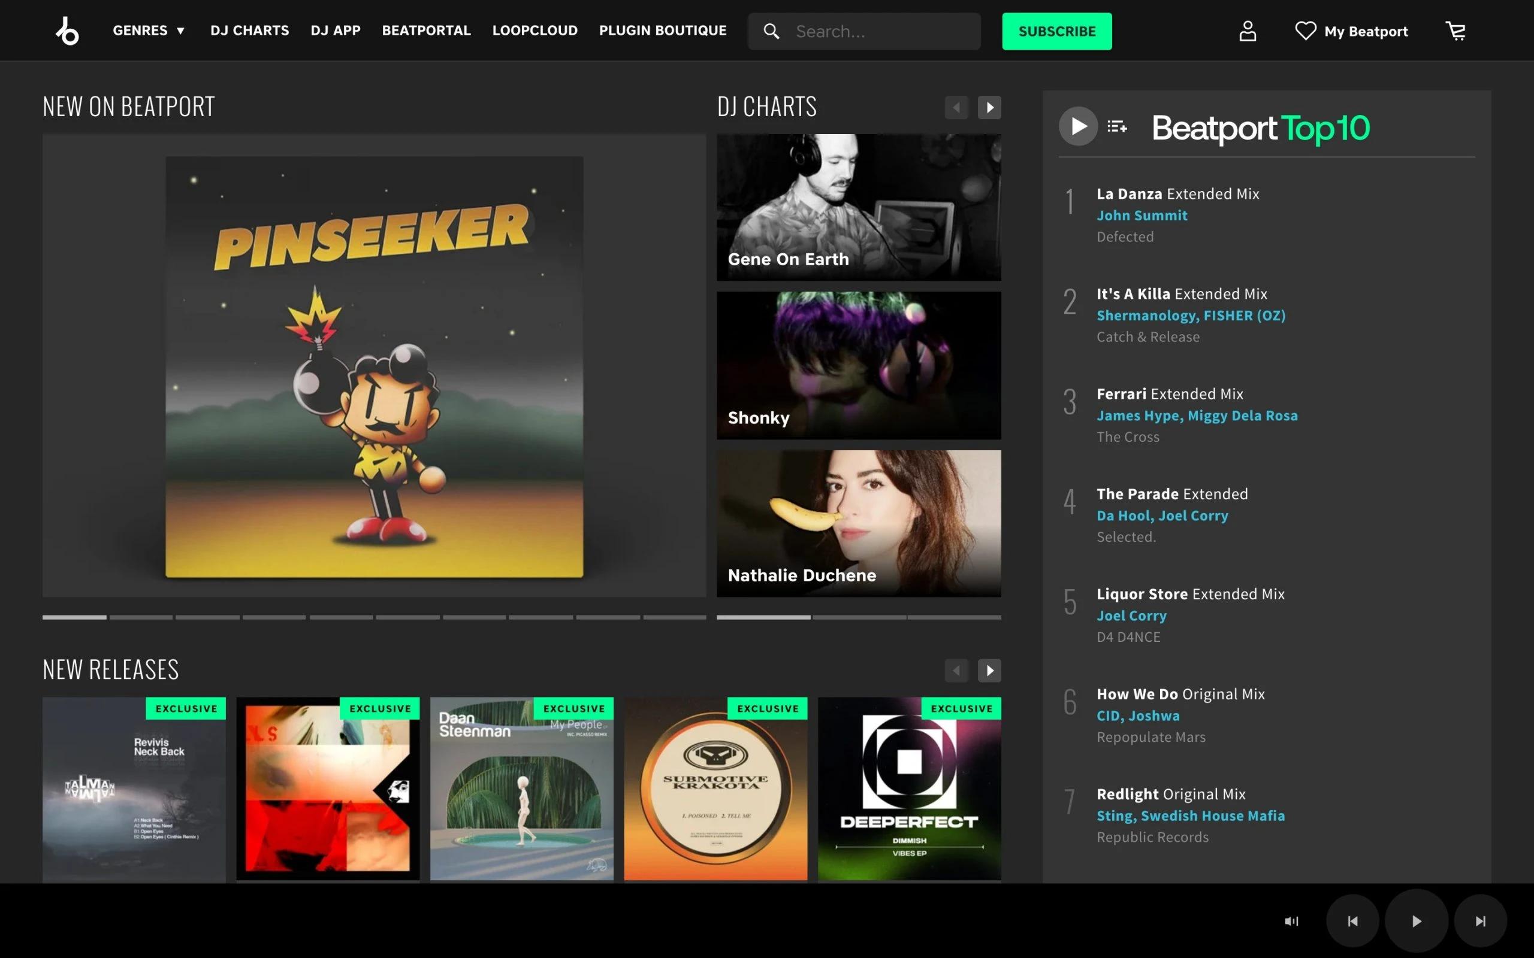Viewport: 1534px width, 958px height.
Task: Open Plugin Boutique menu item
Action: [x=662, y=31]
